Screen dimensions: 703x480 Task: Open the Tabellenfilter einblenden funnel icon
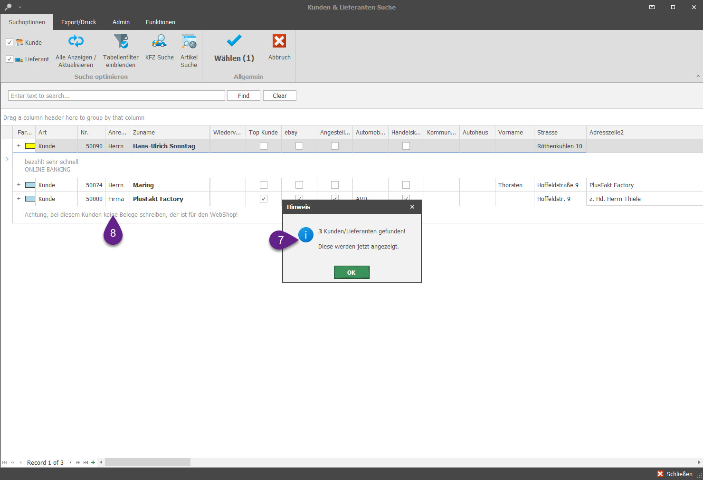(x=121, y=41)
